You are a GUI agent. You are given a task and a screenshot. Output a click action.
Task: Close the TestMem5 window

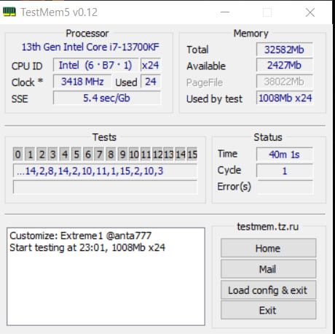click(310, 12)
